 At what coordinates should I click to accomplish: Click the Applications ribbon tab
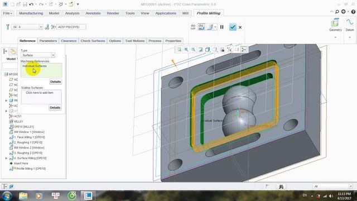point(166,13)
